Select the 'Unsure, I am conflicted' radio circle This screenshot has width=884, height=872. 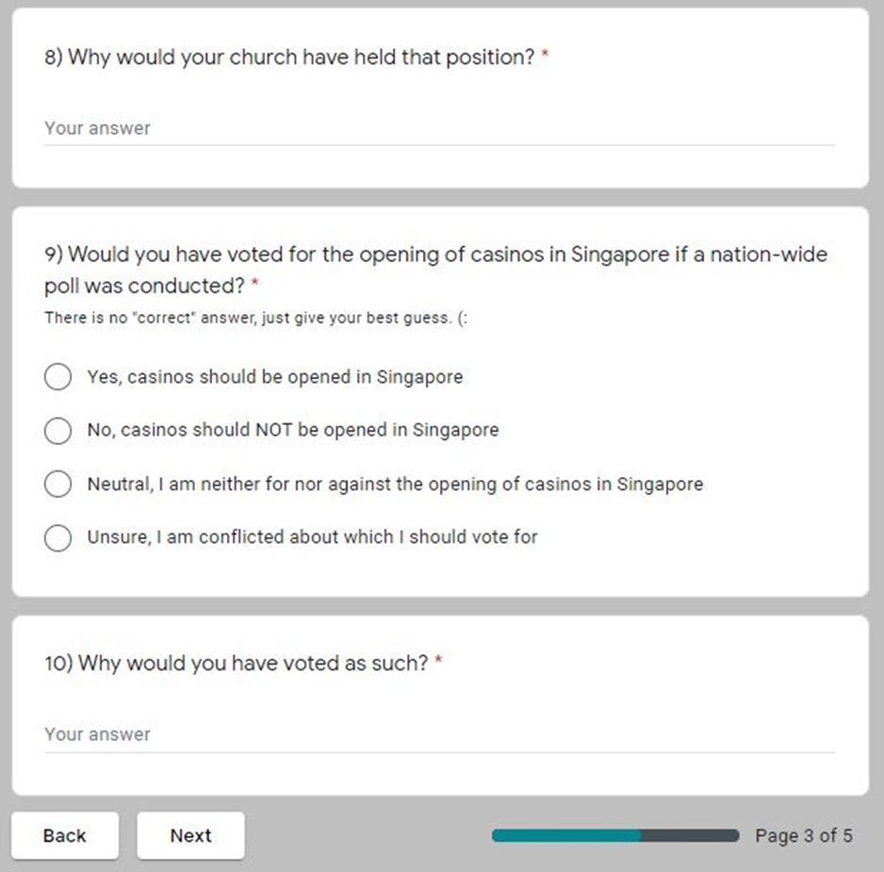pyautogui.click(x=57, y=538)
